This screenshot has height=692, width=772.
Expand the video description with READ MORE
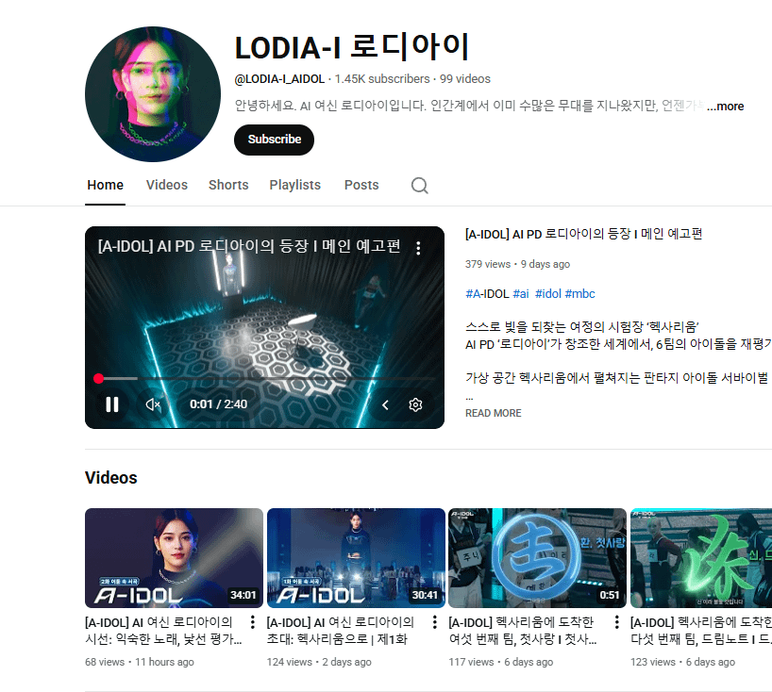pos(494,413)
